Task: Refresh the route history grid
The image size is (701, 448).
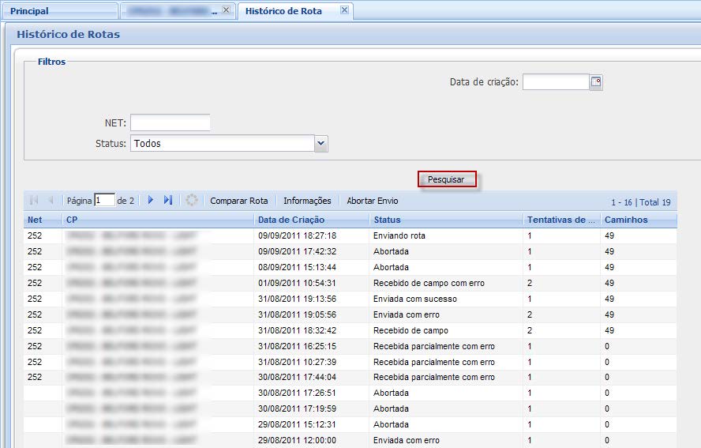Action: (x=191, y=201)
